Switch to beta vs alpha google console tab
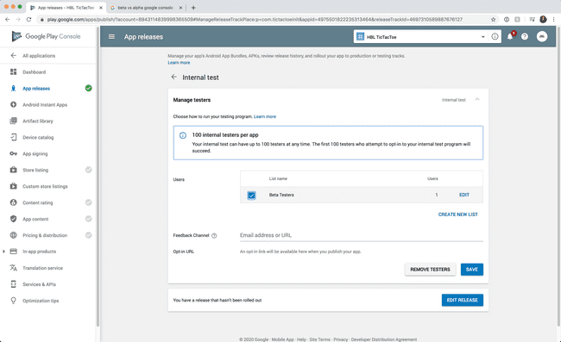 coord(145,8)
